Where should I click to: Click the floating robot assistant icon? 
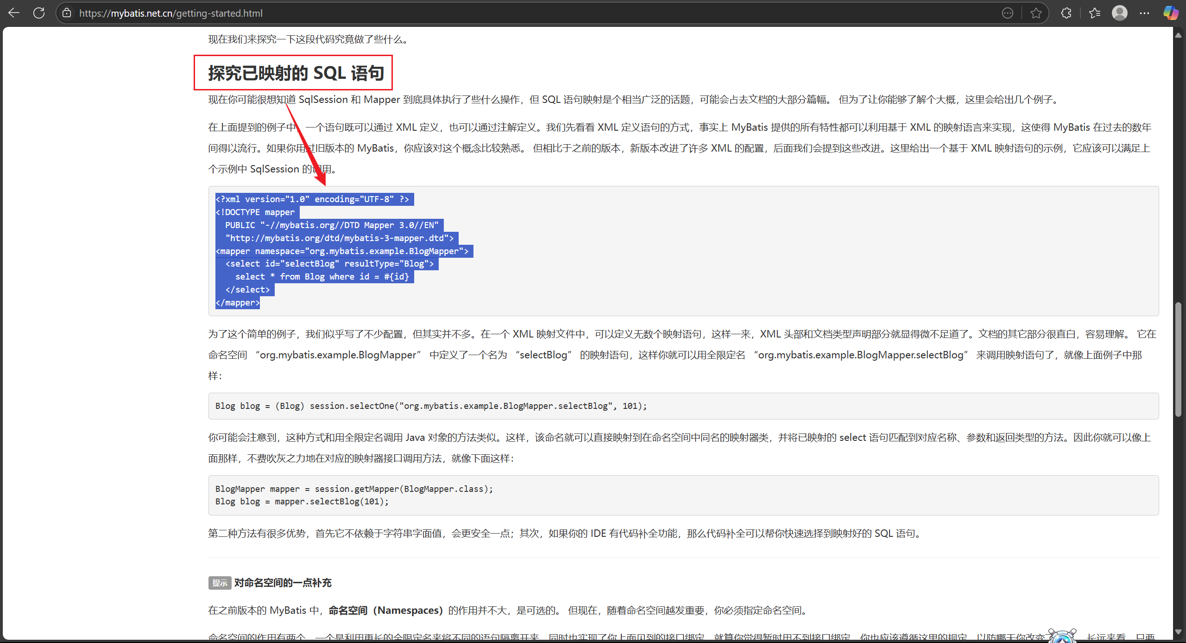[1062, 636]
